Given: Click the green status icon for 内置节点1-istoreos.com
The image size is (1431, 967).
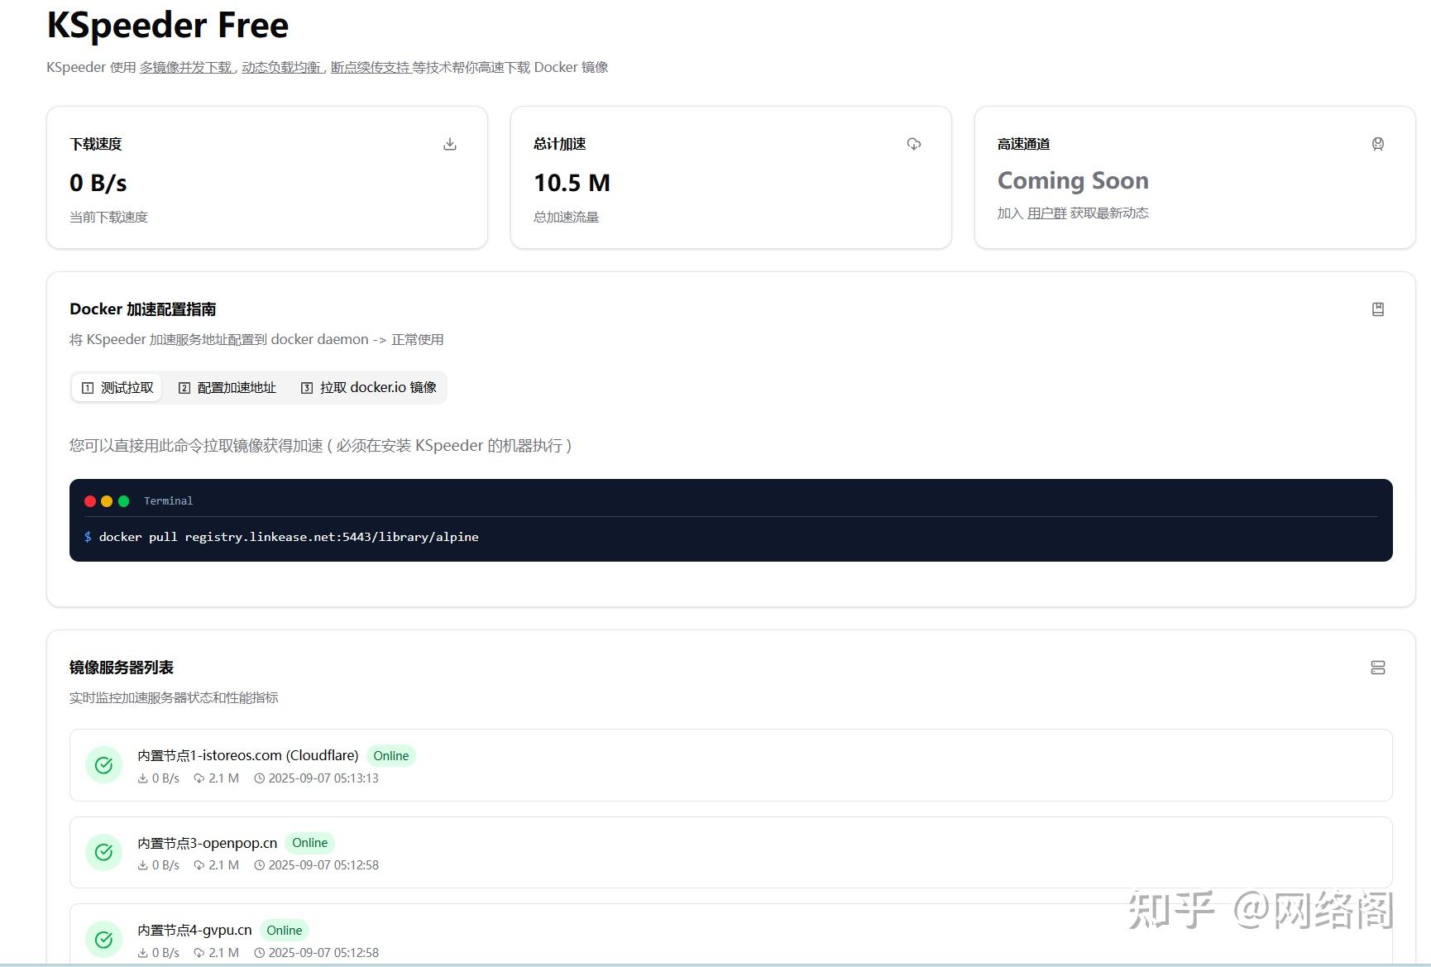Looking at the screenshot, I should point(103,765).
